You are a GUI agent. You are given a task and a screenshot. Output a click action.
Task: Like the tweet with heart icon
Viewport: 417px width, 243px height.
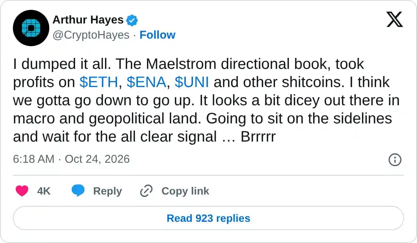click(22, 191)
